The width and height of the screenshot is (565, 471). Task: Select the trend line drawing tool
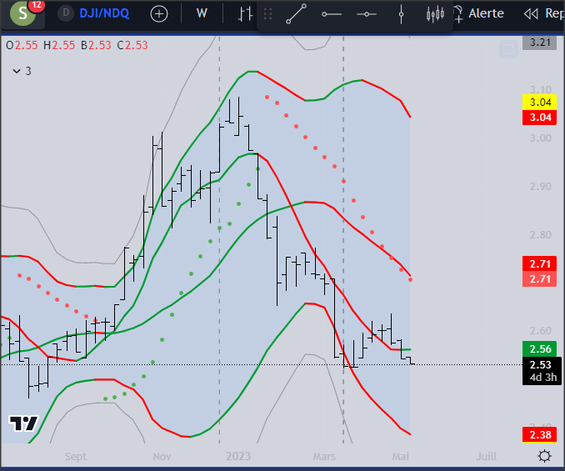coord(296,14)
